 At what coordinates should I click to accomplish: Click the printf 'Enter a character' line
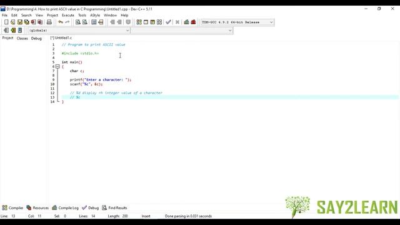point(101,80)
